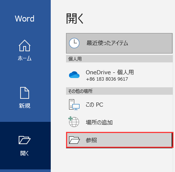Image resolution: width=175 pixels, height=172 pixels.
Task: Open OneDrive - 個人用 location
Action: [x=119, y=75]
